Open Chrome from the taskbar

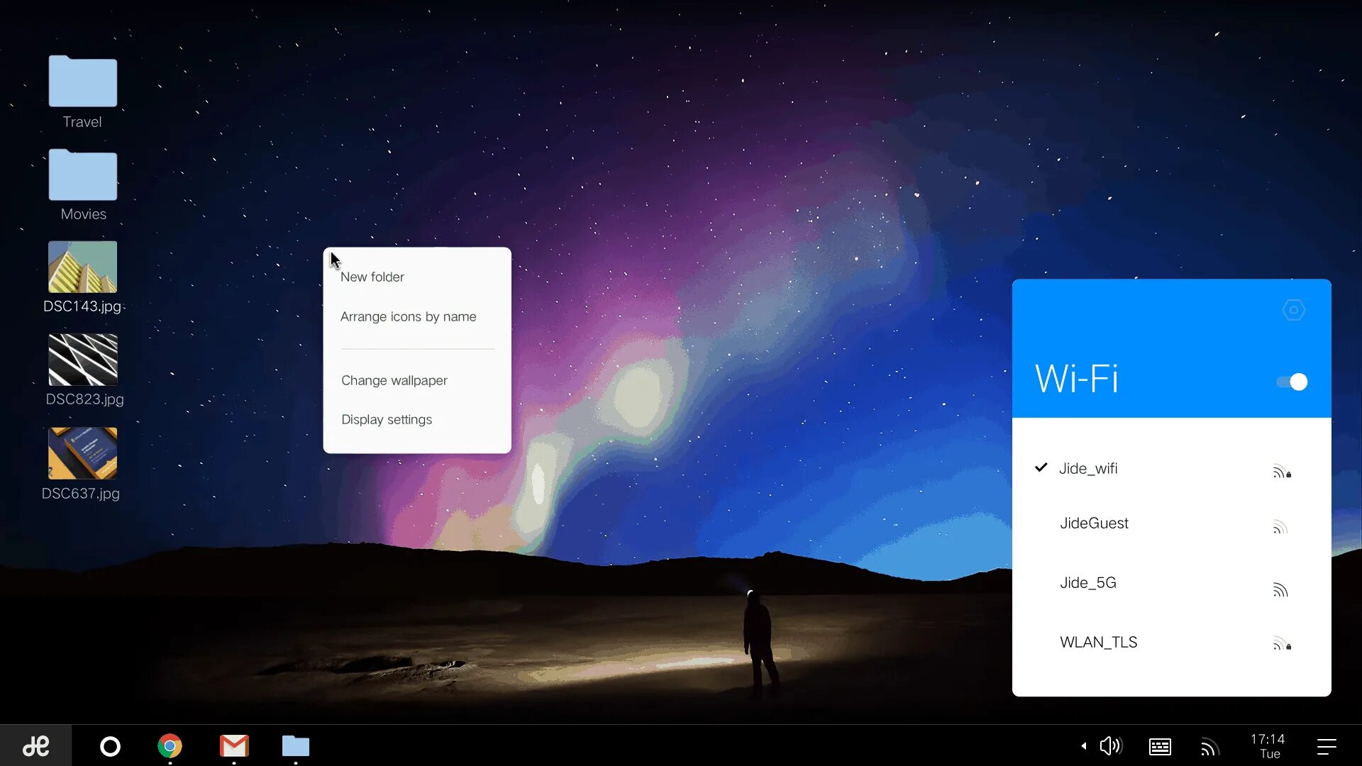point(169,745)
